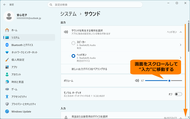The width and height of the screenshot is (190, 119).
Task: Click the Home house icon
Action: [7, 30]
